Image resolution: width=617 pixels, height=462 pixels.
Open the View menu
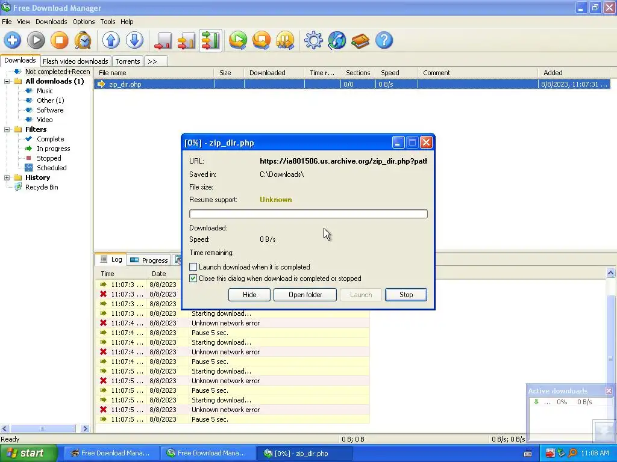(23, 22)
